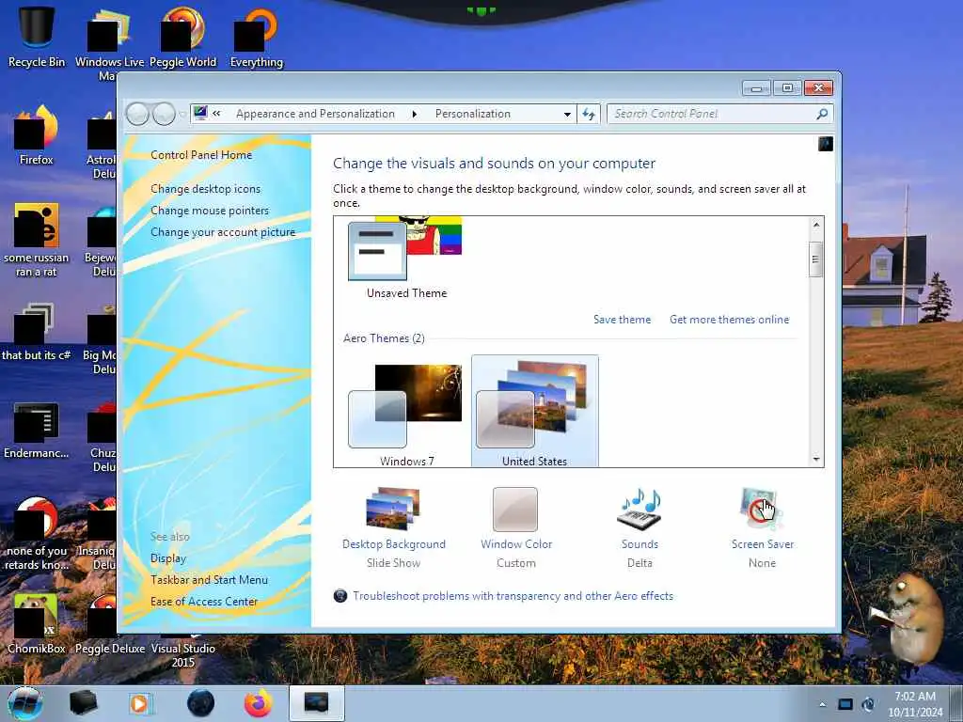Click Appearance and Personalization breadcrumb
Screen dimensions: 963x722
315,114
